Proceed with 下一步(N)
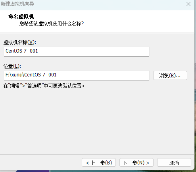Viewport: 196px width, 172px height. click(x=136, y=162)
